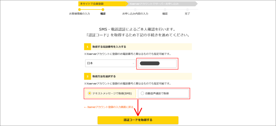Click the dropdown chevron beside 日本
This screenshot has width=276, height=126.
tap(133, 63)
